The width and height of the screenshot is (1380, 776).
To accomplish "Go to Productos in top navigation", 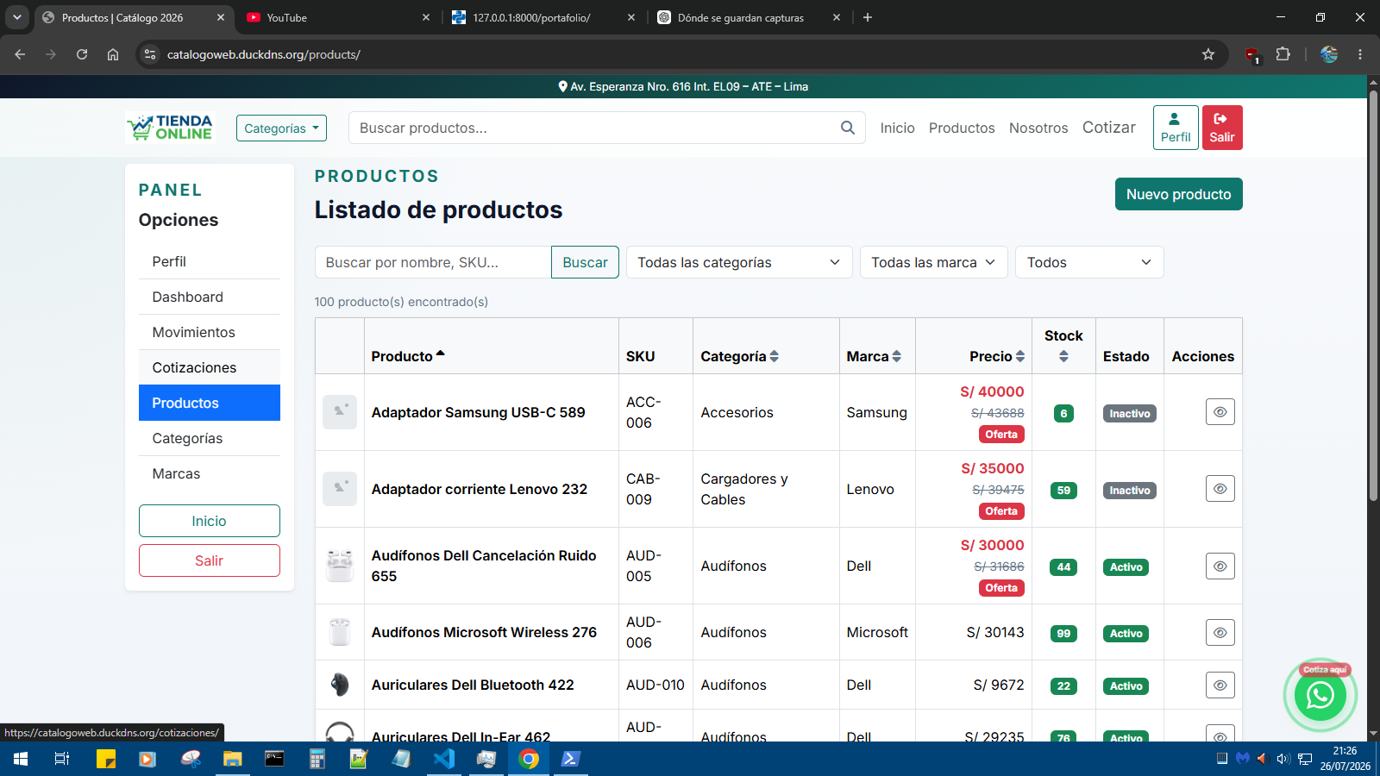I will 962,128.
